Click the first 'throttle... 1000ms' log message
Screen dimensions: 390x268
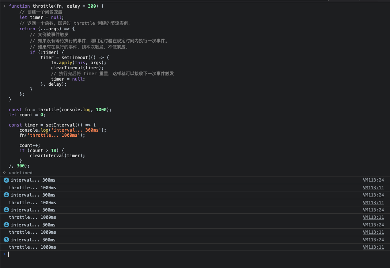pyautogui.click(x=33, y=188)
